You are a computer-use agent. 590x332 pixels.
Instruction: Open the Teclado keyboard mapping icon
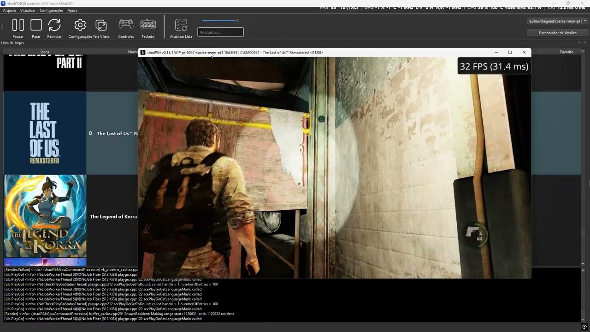[148, 24]
